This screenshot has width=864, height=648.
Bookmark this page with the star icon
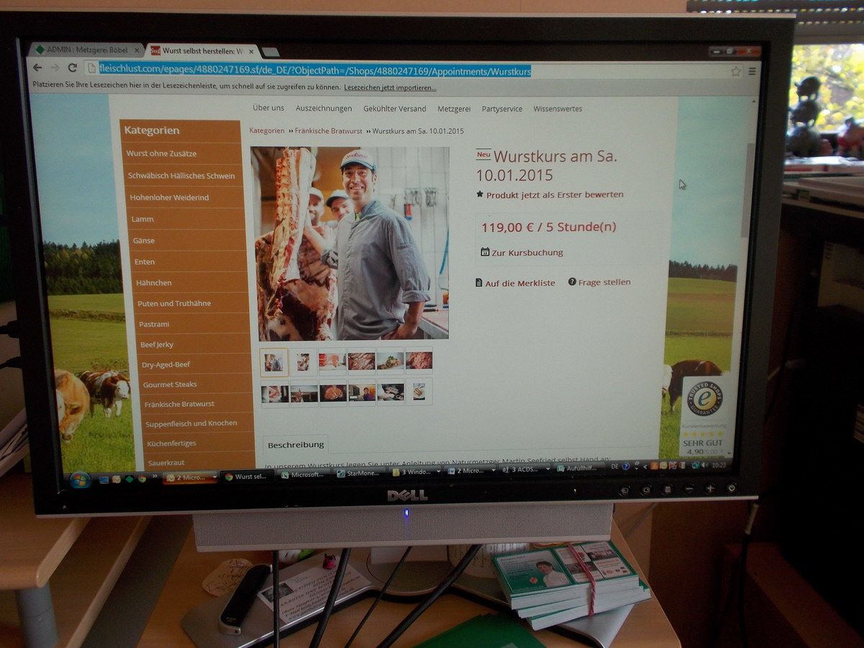736,71
